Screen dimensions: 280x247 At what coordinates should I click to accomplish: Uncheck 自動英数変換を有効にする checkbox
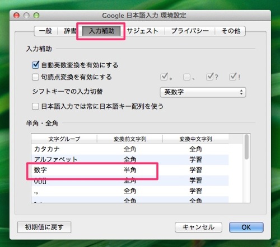[35, 65]
